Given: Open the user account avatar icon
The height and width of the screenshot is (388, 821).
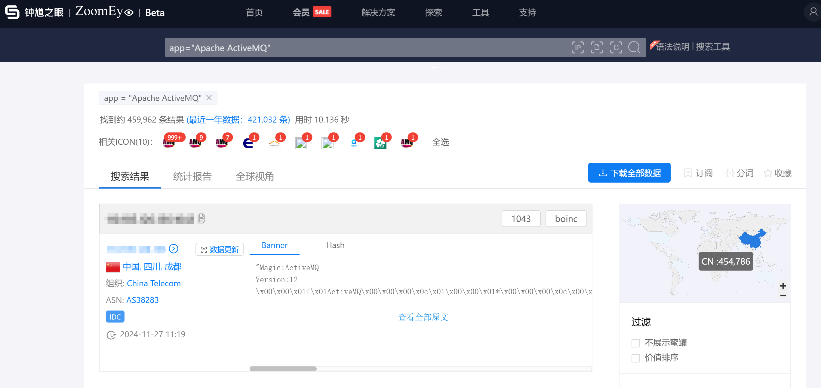Looking at the screenshot, I should (x=813, y=12).
